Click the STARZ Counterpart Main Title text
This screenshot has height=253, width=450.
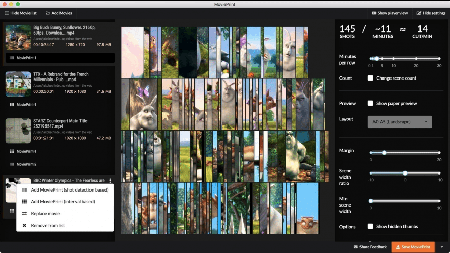point(61,123)
